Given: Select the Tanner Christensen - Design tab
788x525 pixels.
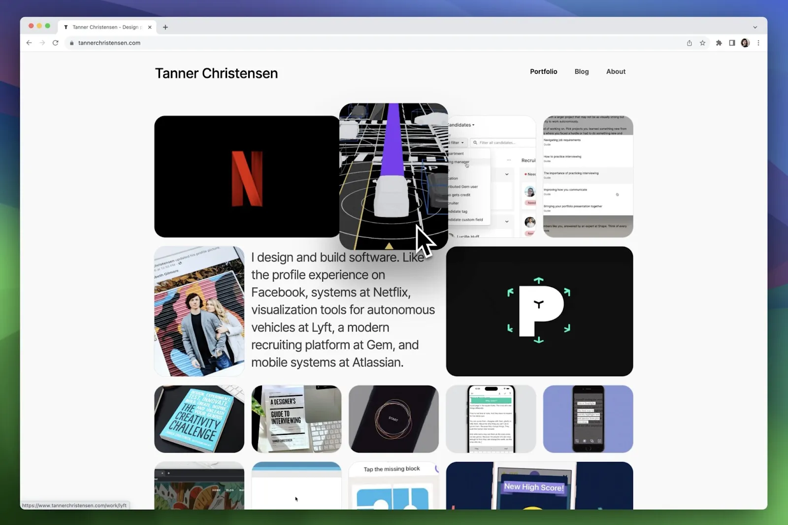Looking at the screenshot, I should click(x=107, y=27).
